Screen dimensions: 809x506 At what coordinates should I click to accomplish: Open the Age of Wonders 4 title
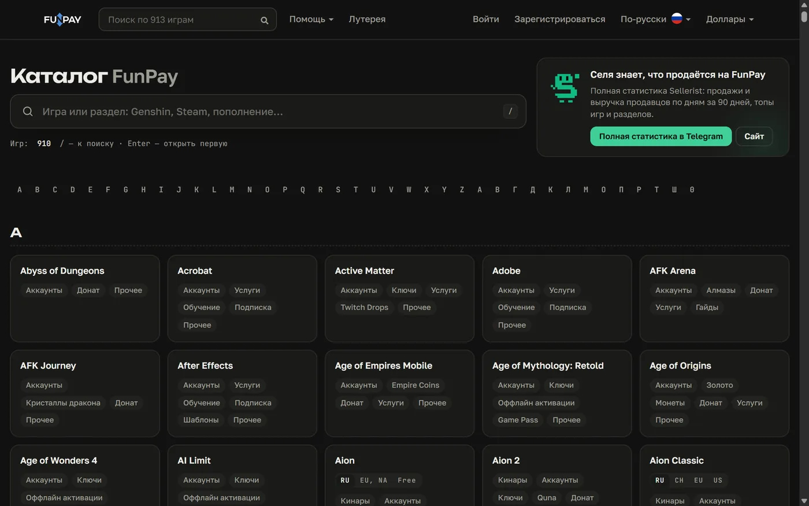(58, 460)
